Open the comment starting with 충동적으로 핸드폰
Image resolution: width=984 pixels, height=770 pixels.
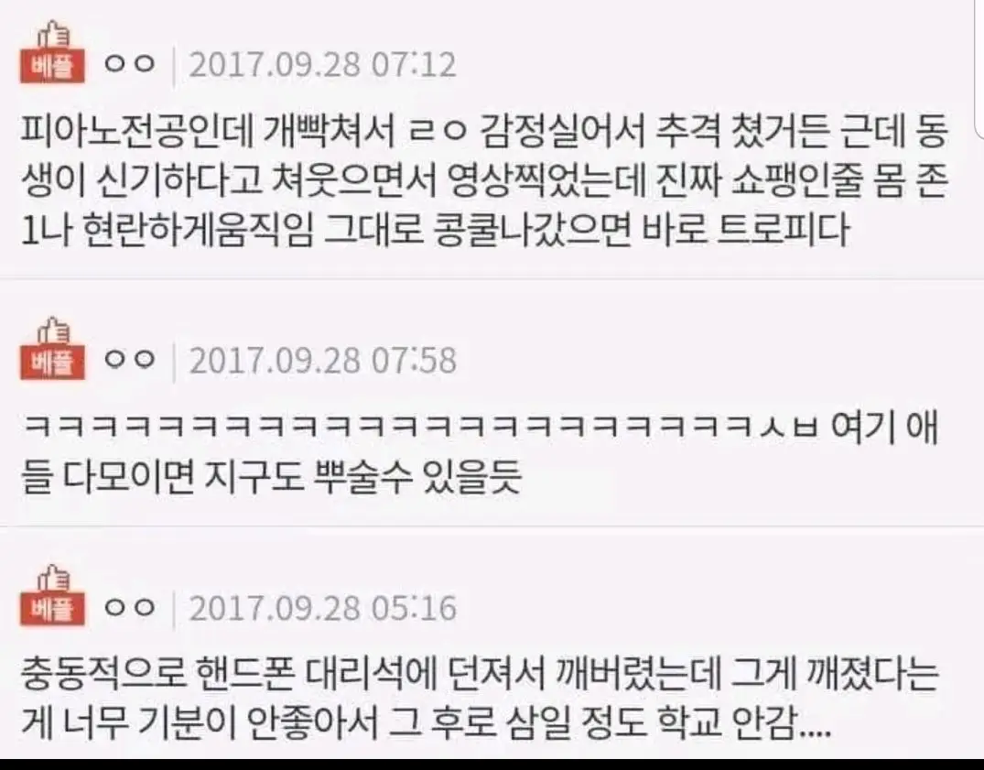[x=480, y=698]
